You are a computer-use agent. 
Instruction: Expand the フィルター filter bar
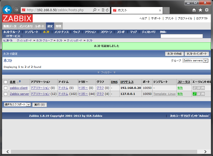[106, 73]
